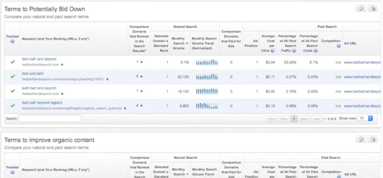Sort by Monthly Search Volume Trend column in the Bid Down table

[x=204, y=43]
